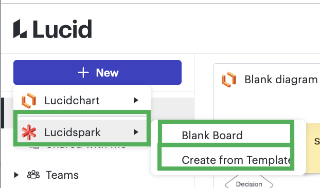
Task: Click the Lucid logo mark
Action: (x=20, y=29)
